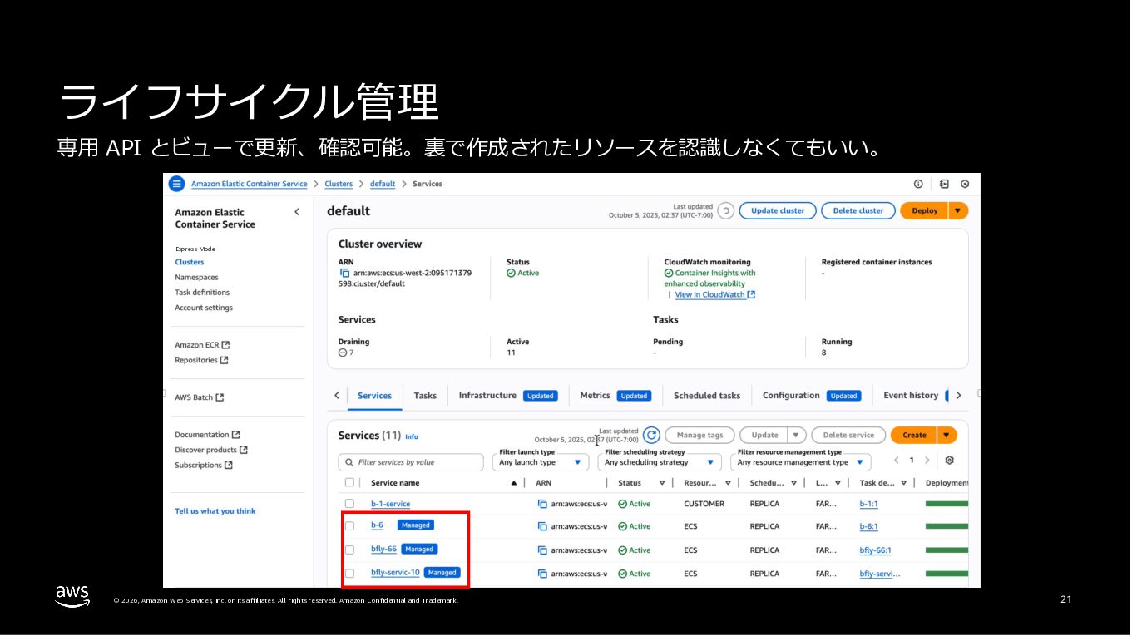Sort by Resource management column

(x=728, y=483)
